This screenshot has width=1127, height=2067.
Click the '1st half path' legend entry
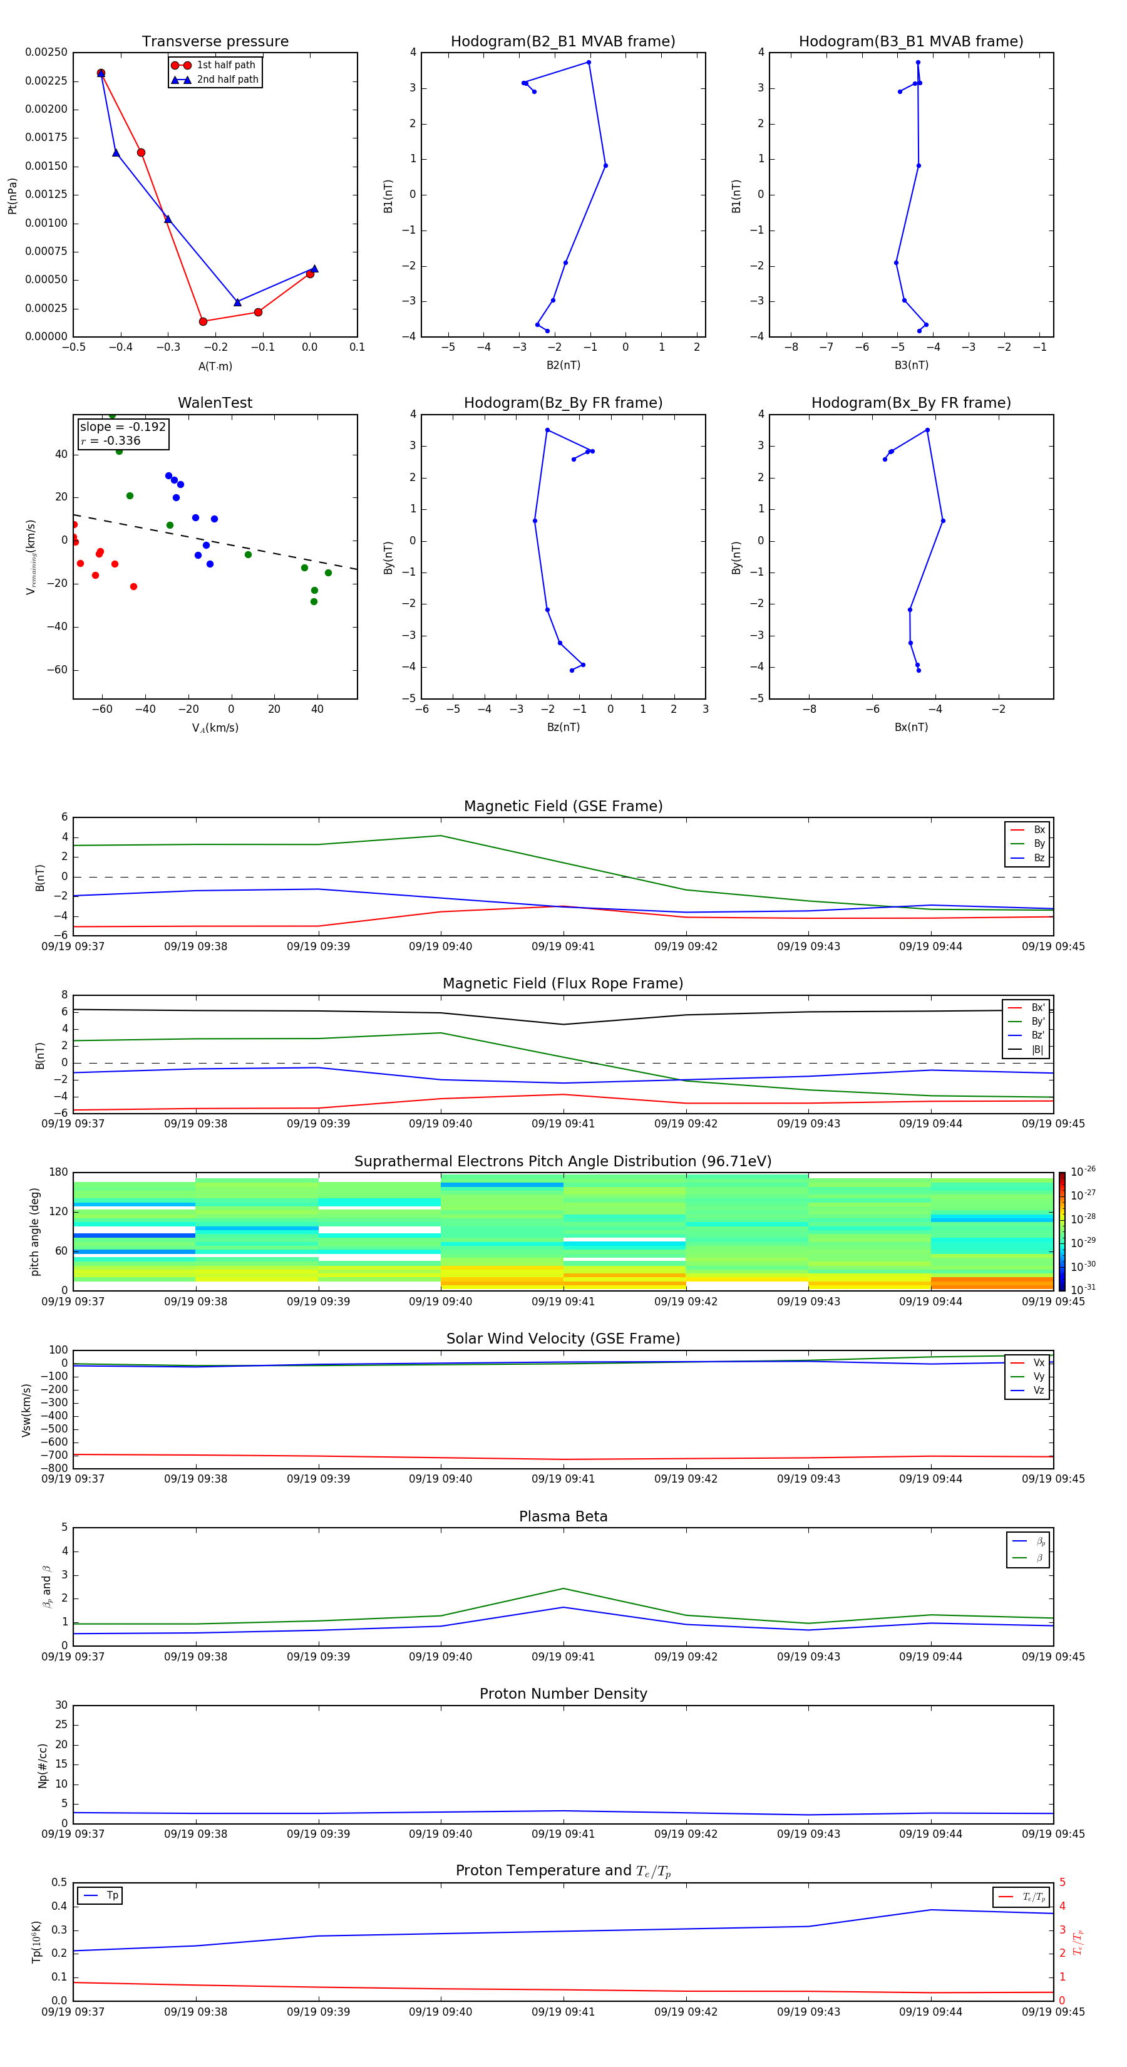click(x=214, y=65)
